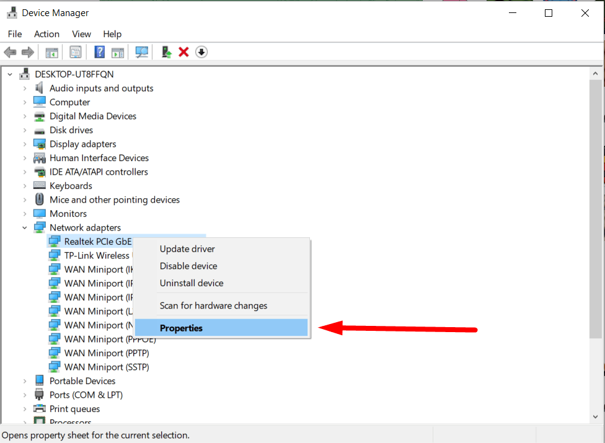Viewport: 605px width, 443px height.
Task: Open the Action menu
Action: [x=46, y=34]
